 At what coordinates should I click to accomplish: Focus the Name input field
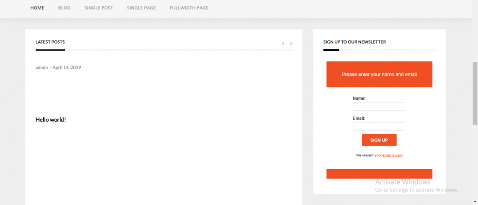pyautogui.click(x=379, y=107)
